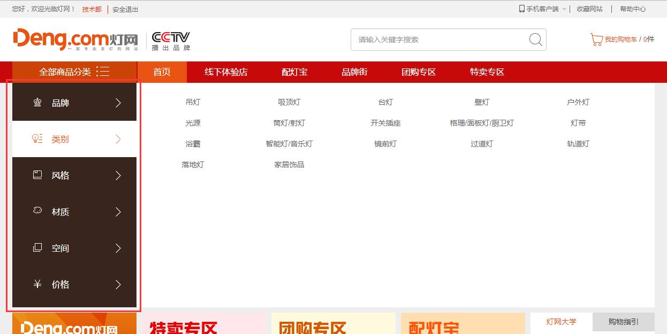Expand the 品牌 category chevron

click(x=118, y=103)
